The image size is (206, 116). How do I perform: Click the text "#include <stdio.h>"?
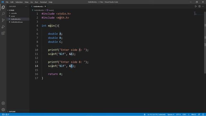pos(56,14)
